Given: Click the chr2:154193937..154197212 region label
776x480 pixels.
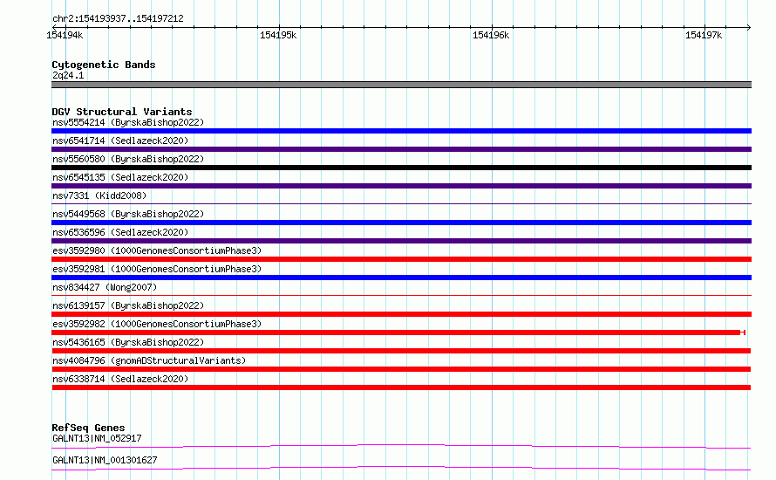Looking at the screenshot, I should pos(118,18).
